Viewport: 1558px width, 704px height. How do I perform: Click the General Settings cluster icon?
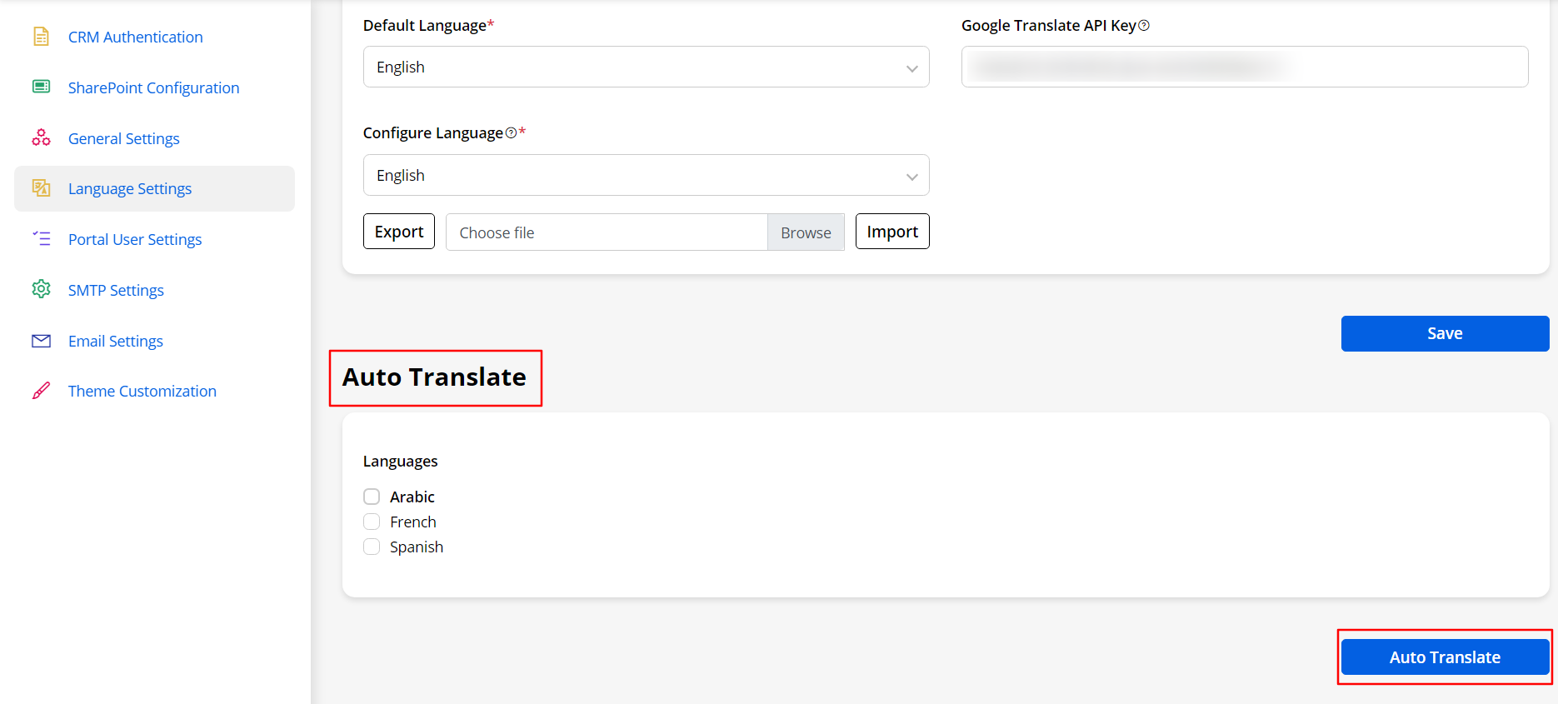tap(41, 137)
